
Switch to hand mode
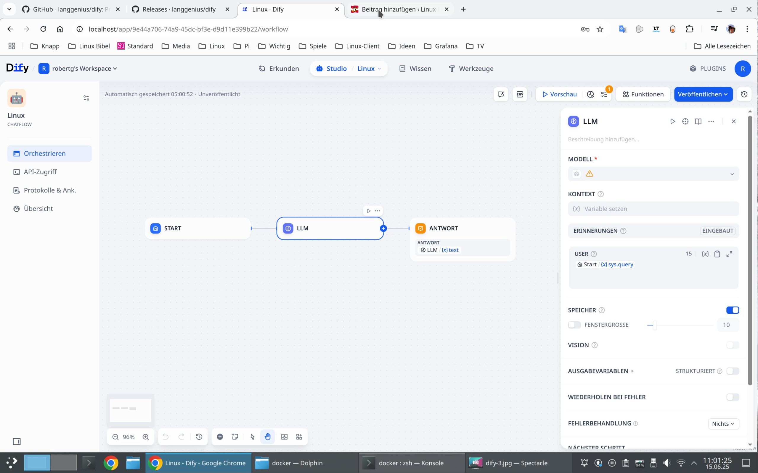(267, 437)
